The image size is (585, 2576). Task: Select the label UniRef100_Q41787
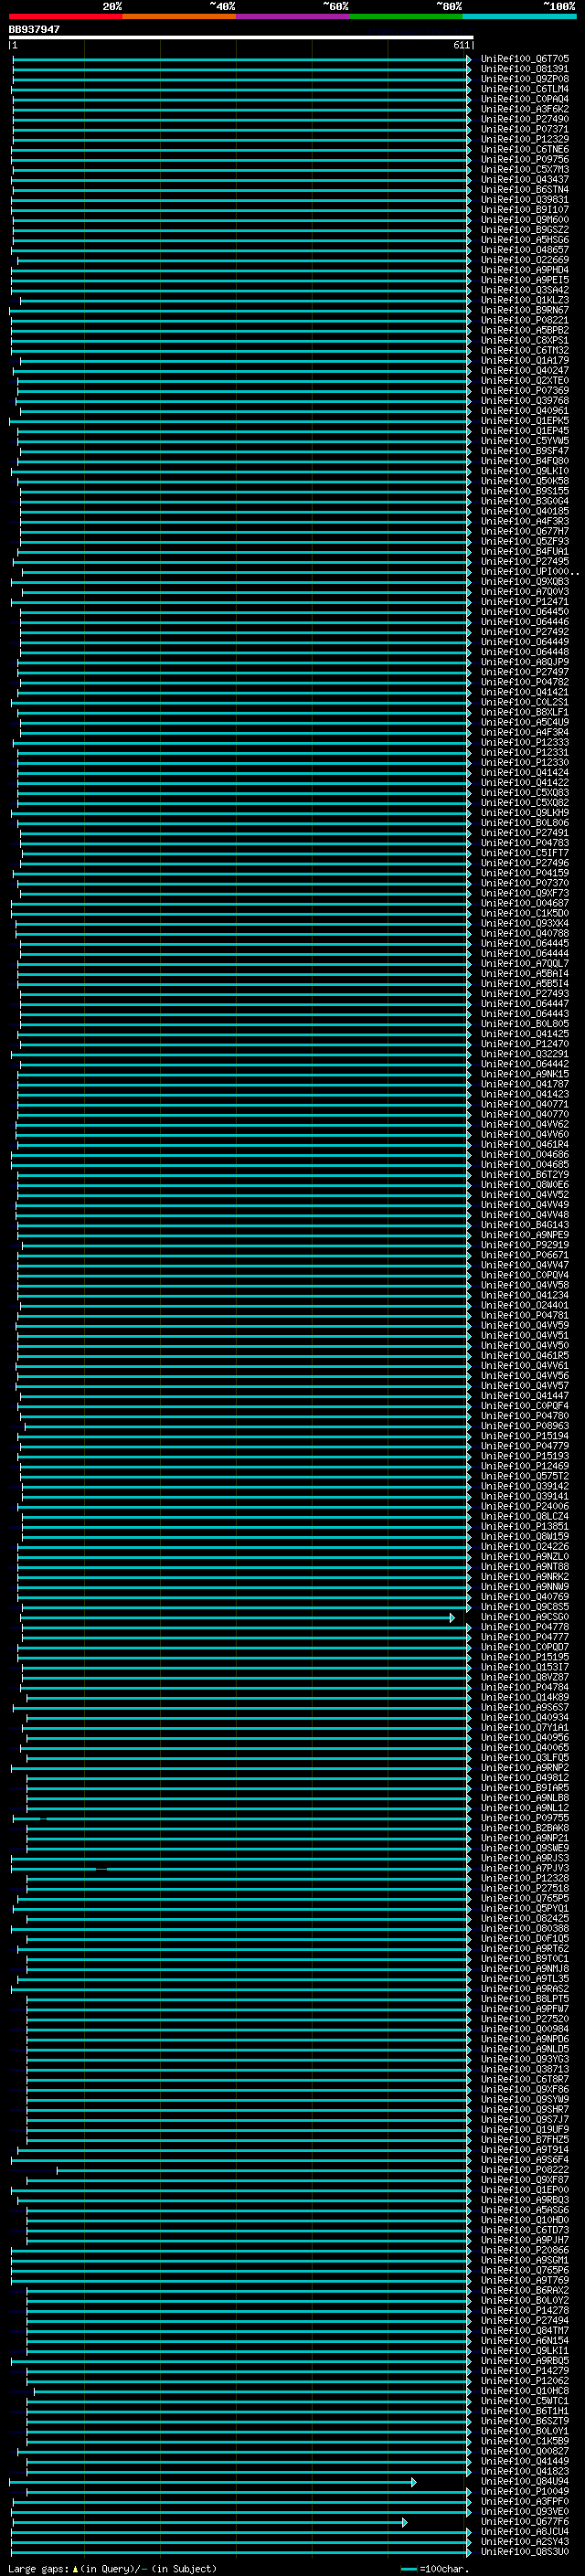pos(524,1084)
